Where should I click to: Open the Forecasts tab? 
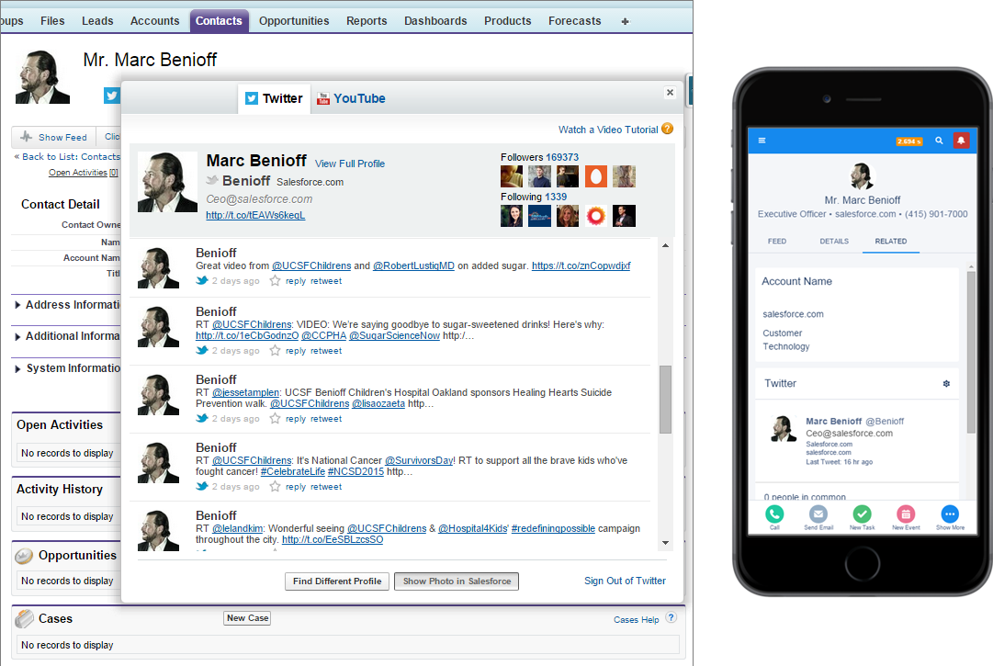coord(574,21)
